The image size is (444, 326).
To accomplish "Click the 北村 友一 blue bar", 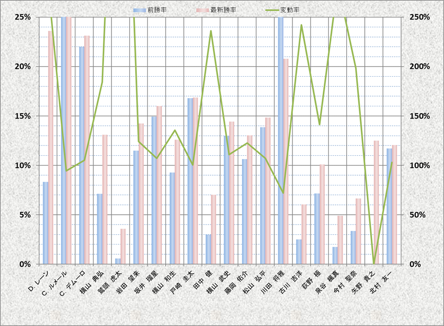I will 389,206.
